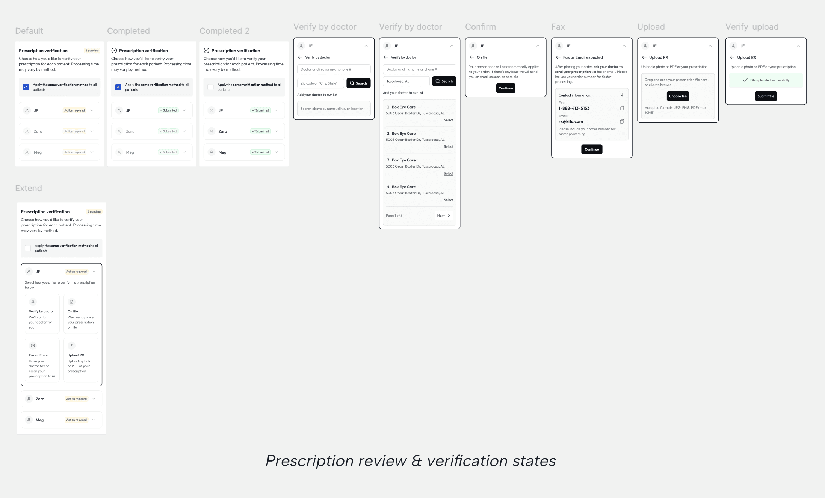Viewport: 825px width, 498px height.
Task: Enable same verification method in Completed 2
Action: click(x=210, y=87)
